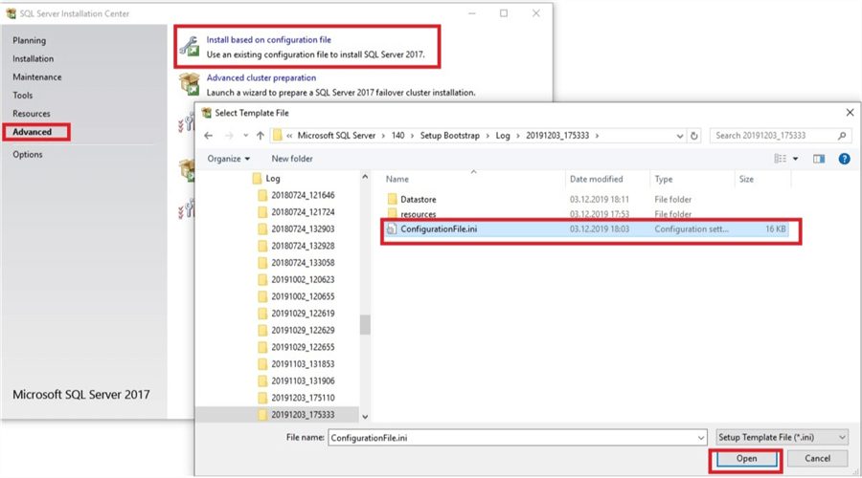Select folder 20191203_175333 in the tree

click(303, 414)
